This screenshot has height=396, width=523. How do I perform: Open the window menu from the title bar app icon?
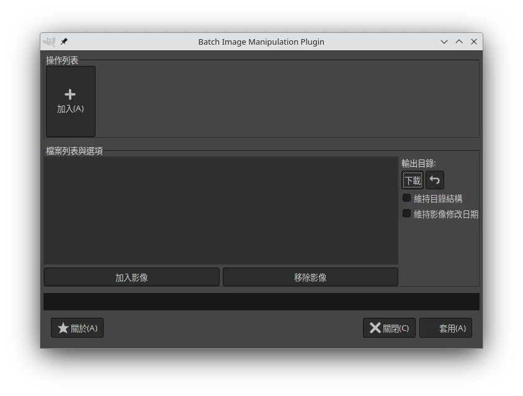pyautogui.click(x=50, y=42)
